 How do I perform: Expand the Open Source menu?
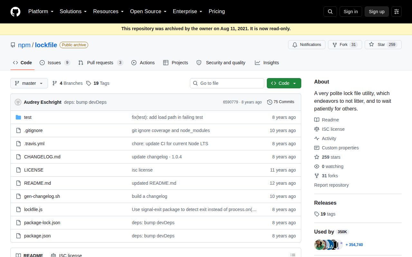tap(148, 12)
